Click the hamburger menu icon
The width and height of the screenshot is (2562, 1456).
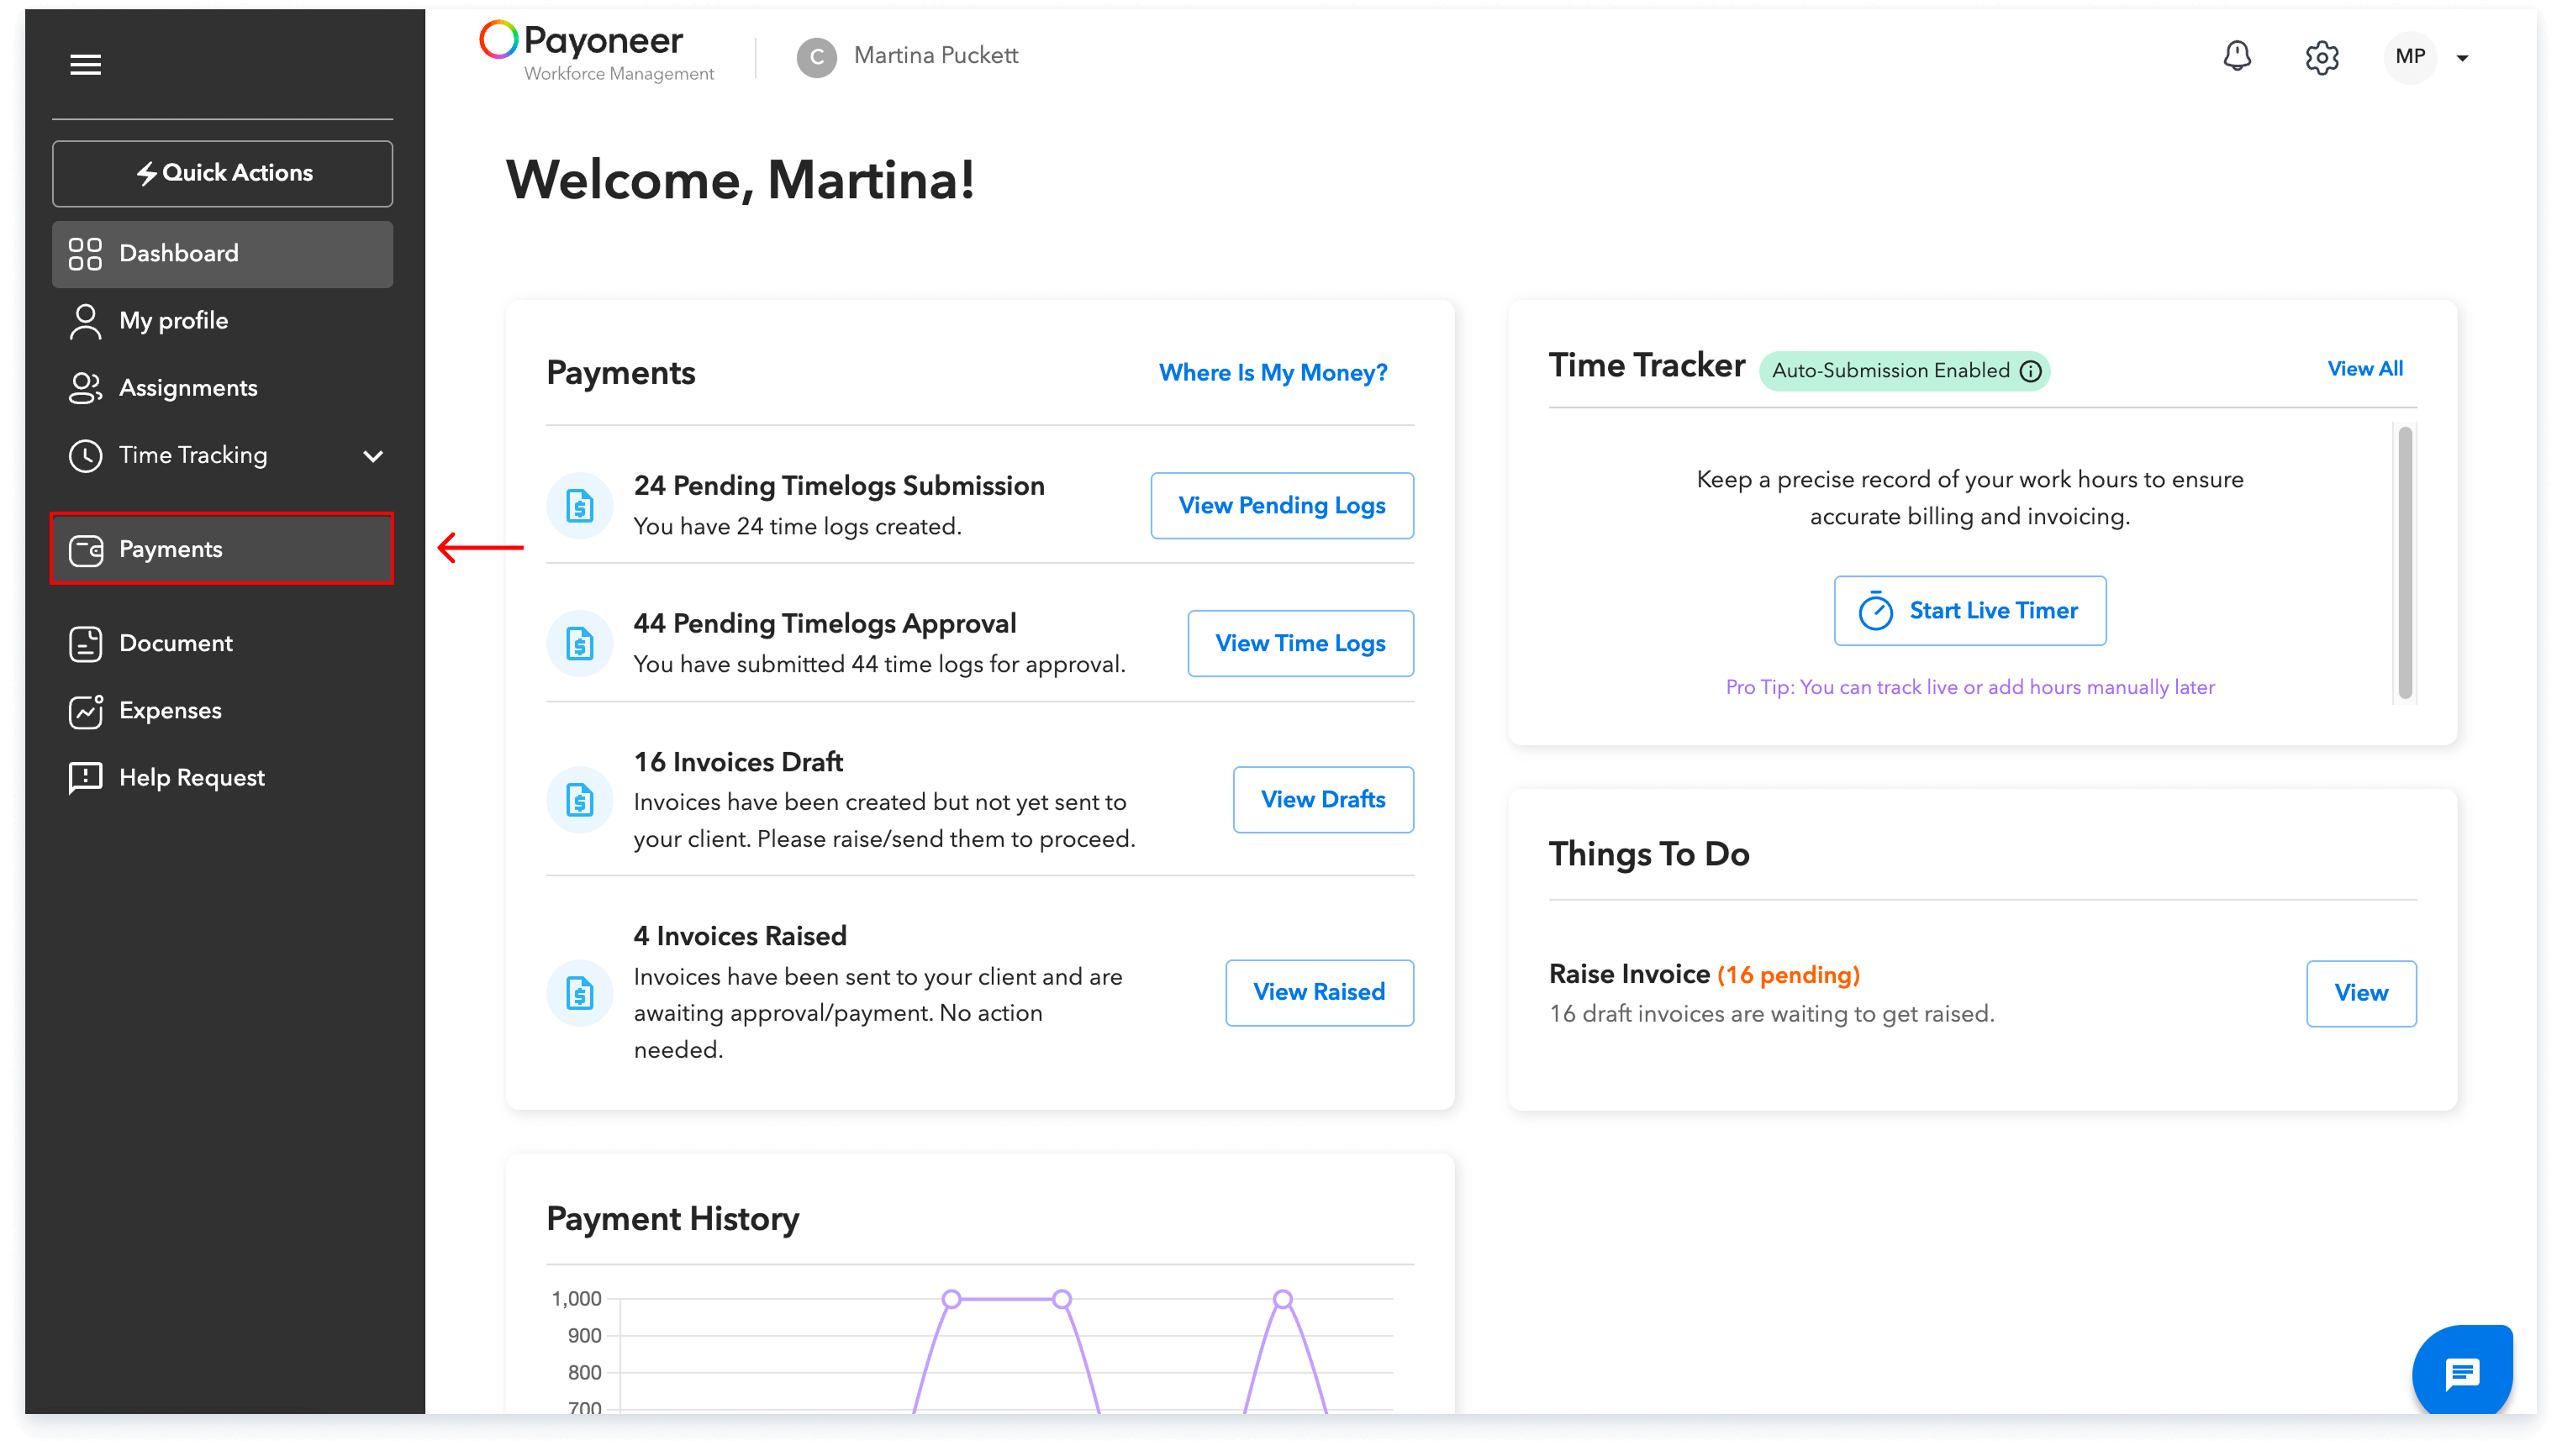coord(85,65)
